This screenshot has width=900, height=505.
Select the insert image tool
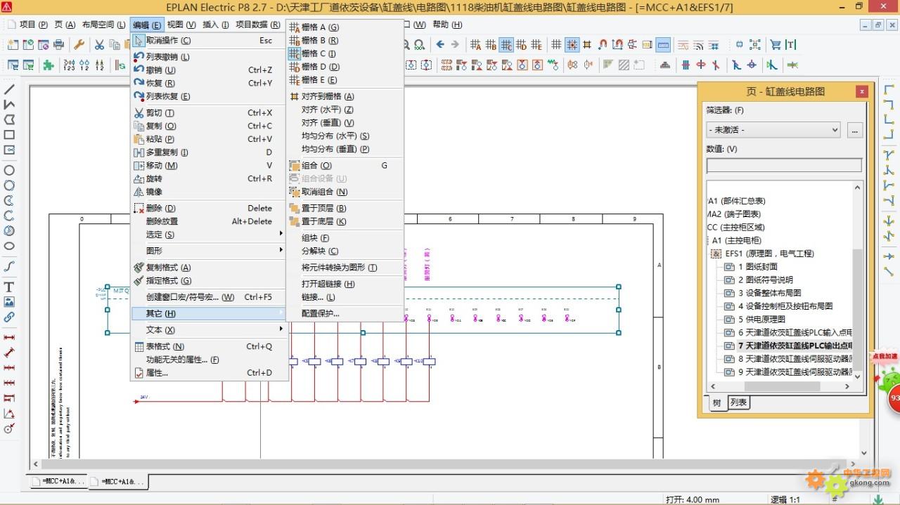coord(10,302)
